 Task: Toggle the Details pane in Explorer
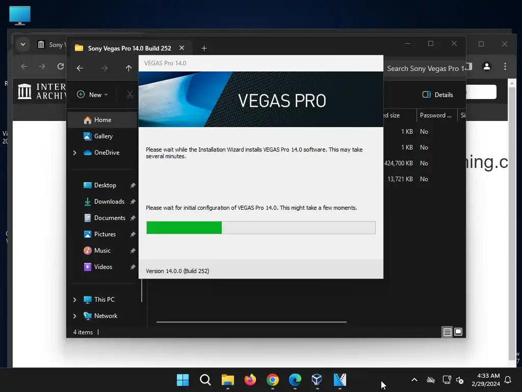[437, 94]
